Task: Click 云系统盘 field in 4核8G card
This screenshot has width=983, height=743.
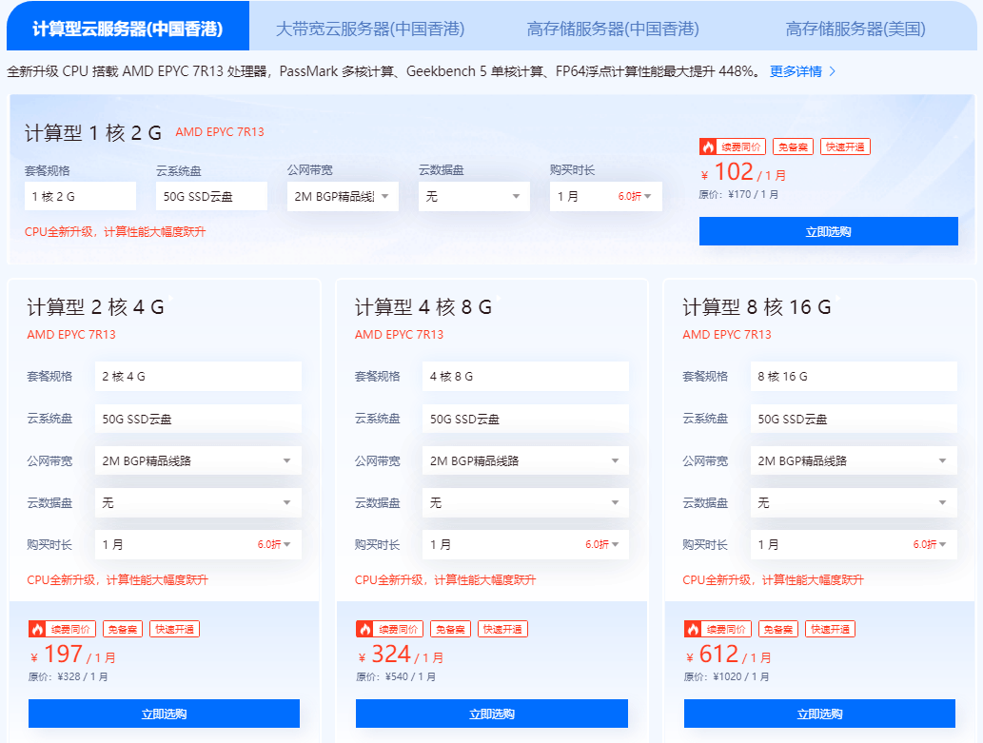Action: [x=525, y=419]
